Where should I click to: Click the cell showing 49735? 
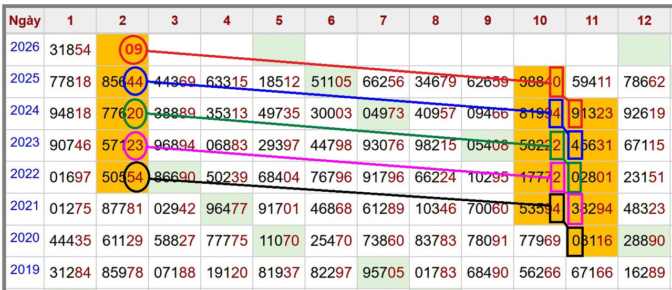[x=279, y=113]
